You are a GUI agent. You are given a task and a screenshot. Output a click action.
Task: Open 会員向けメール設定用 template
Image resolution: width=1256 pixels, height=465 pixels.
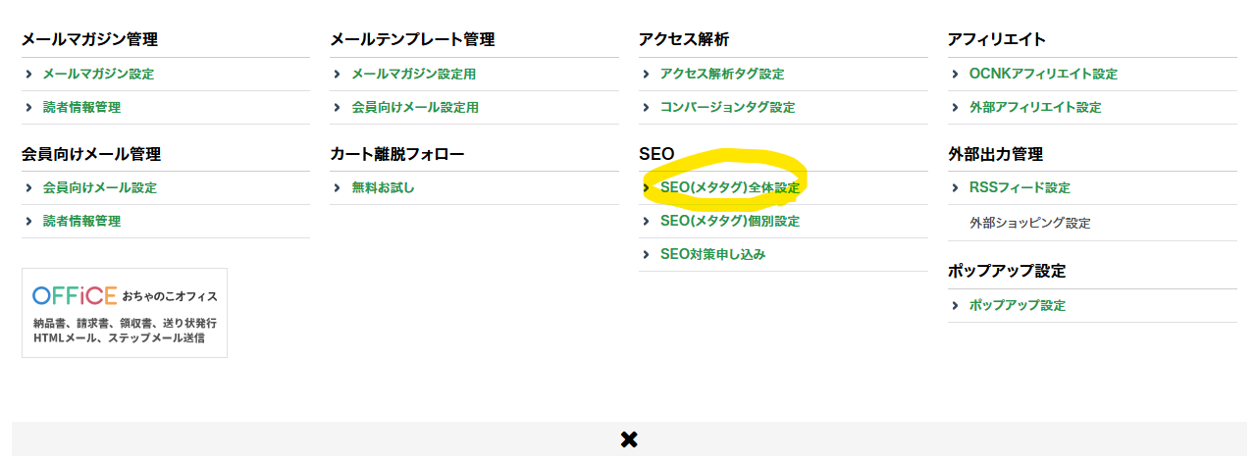pos(415,107)
